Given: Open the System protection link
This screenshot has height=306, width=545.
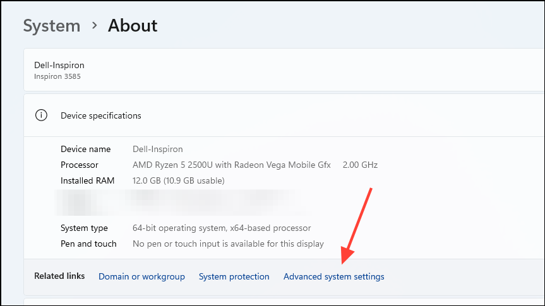Looking at the screenshot, I should point(234,276).
